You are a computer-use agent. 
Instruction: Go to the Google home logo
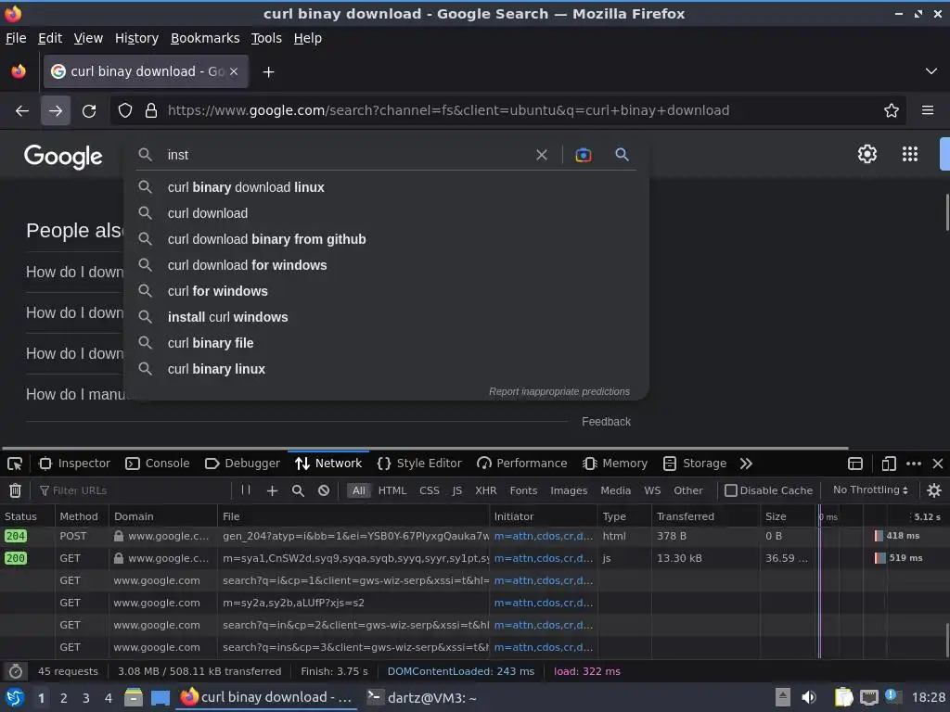pyautogui.click(x=64, y=157)
